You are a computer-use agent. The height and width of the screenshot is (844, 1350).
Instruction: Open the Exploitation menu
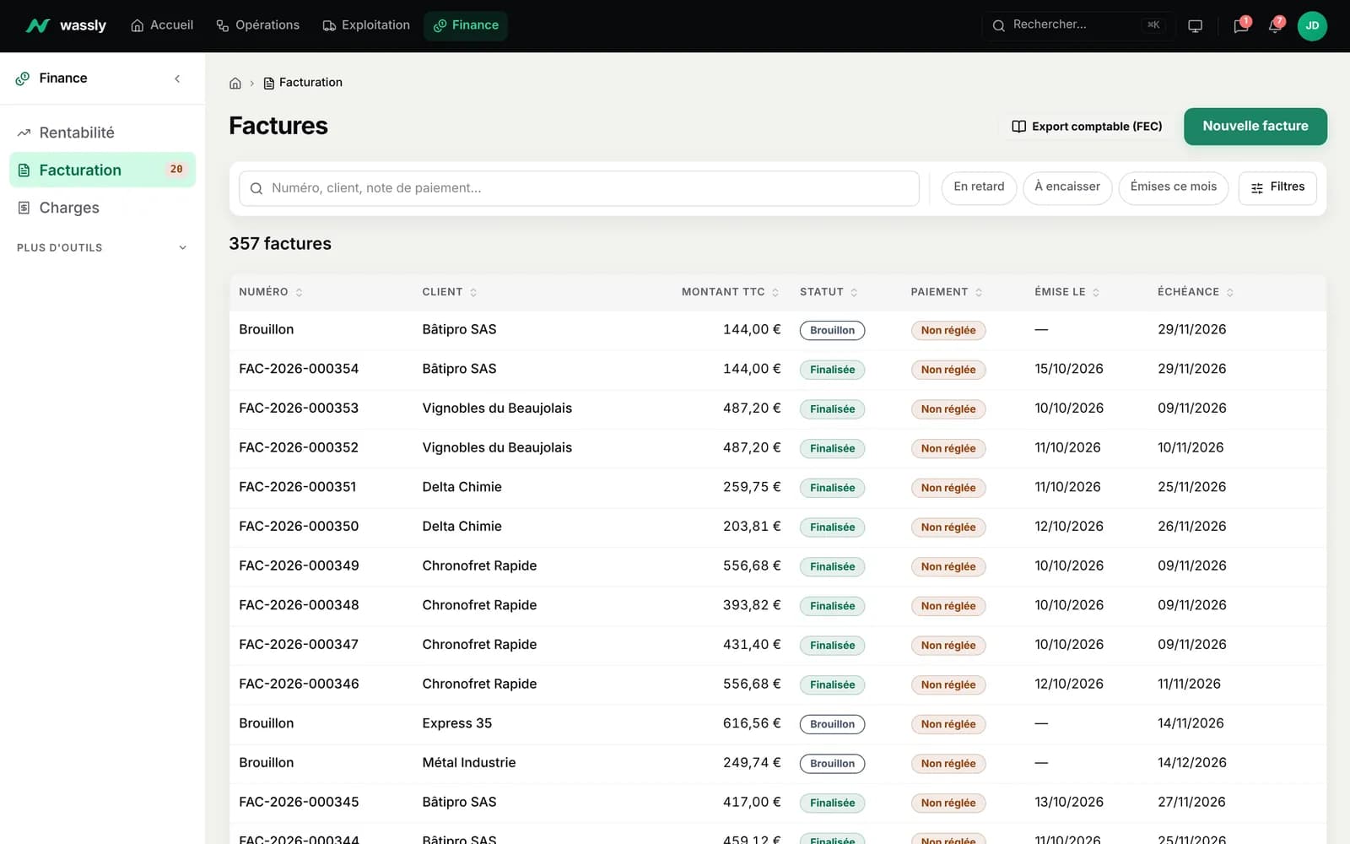coord(366,25)
